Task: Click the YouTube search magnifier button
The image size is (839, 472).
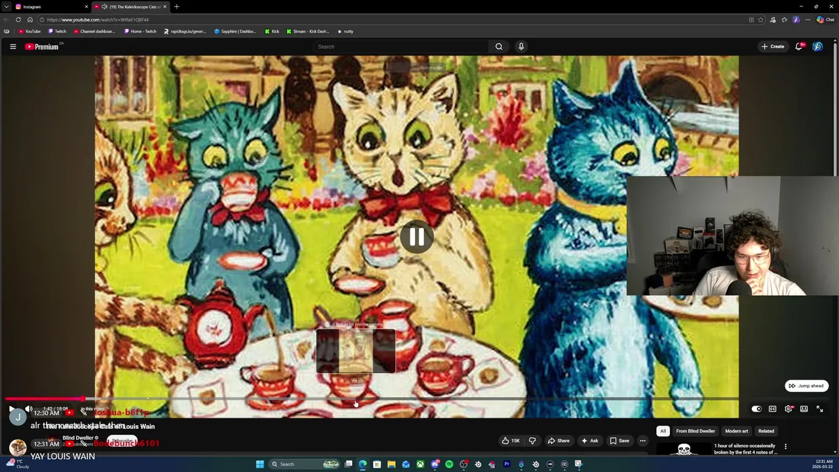Action: (x=499, y=47)
